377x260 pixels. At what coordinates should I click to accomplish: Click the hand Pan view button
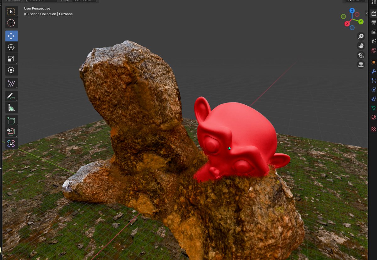tap(361, 46)
